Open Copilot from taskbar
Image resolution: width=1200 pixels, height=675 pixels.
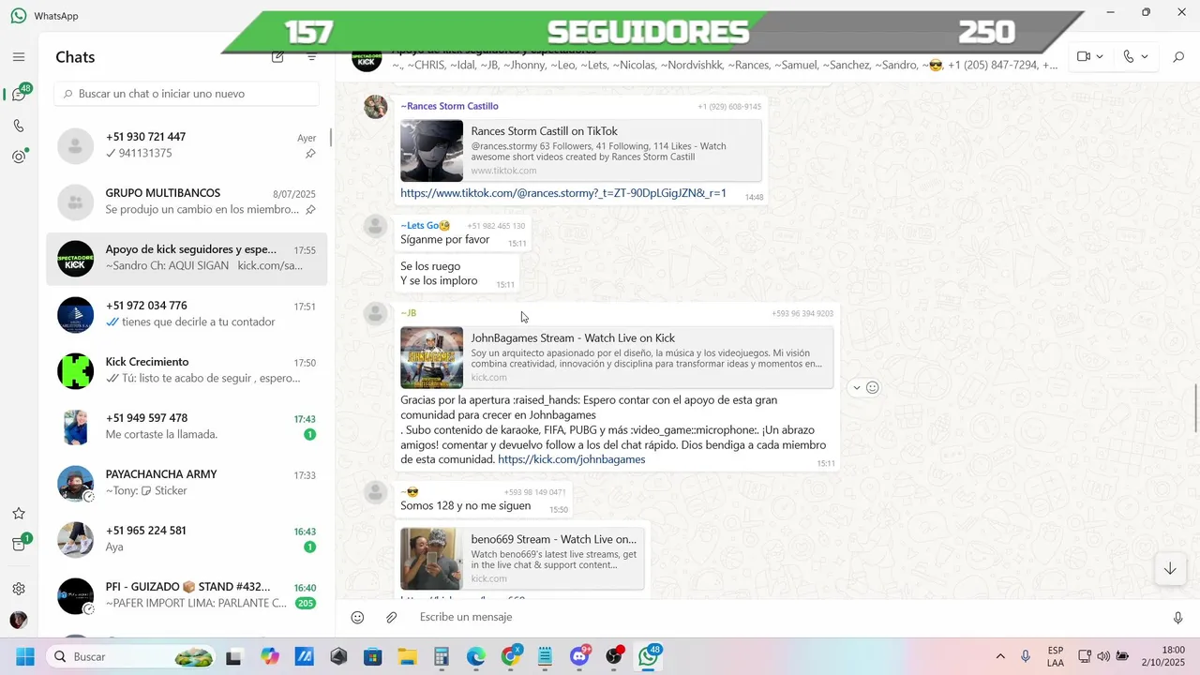point(270,656)
